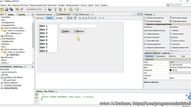
Task: Click the second rerun icon in output panel
Action: pos(37,98)
